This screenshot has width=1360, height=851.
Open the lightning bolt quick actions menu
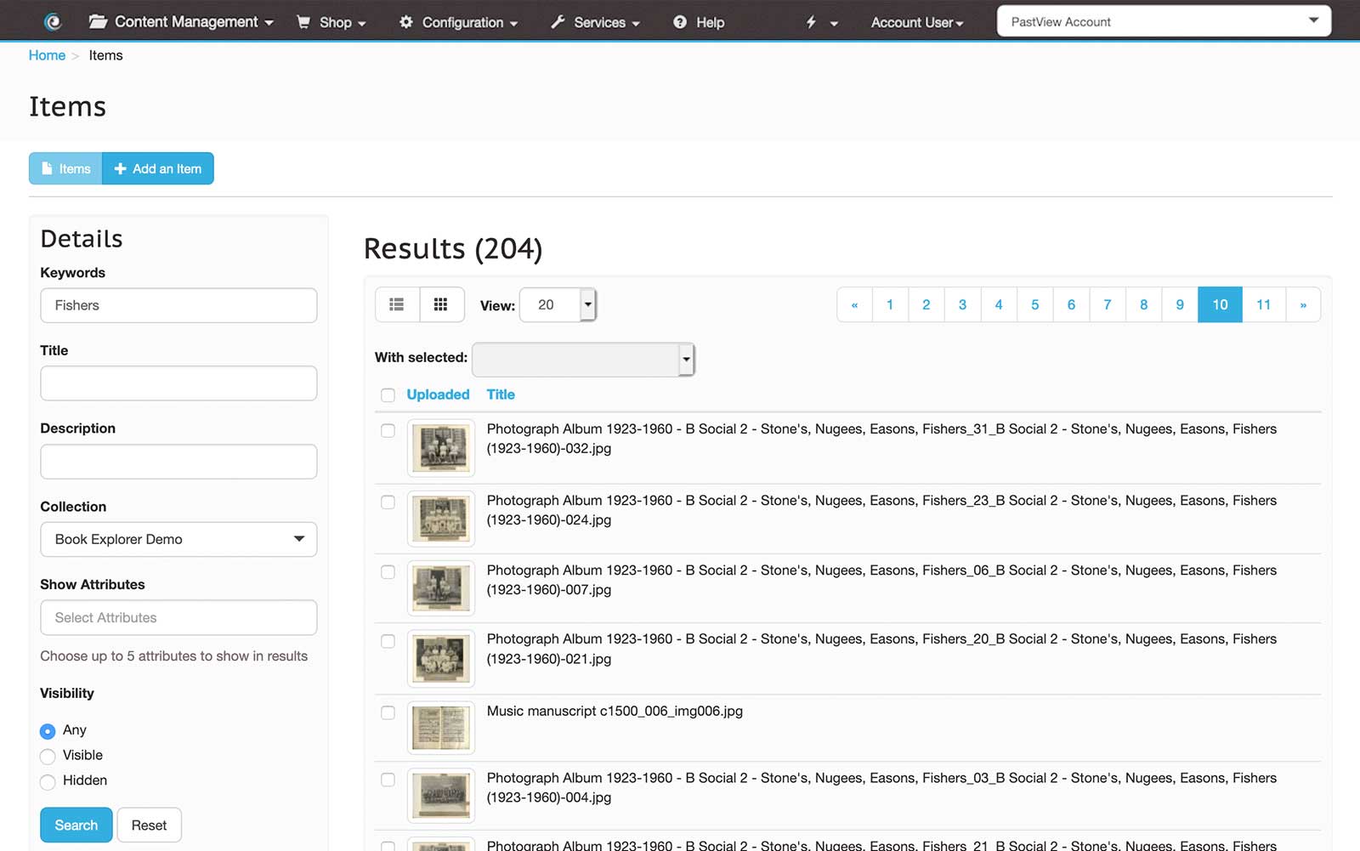[x=821, y=22]
